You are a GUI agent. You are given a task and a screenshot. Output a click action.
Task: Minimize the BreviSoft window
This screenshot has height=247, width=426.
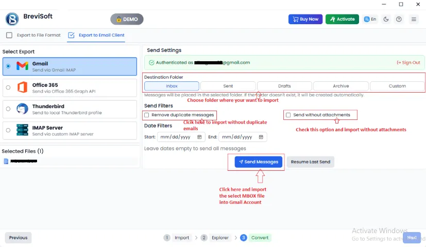[x=384, y=4]
